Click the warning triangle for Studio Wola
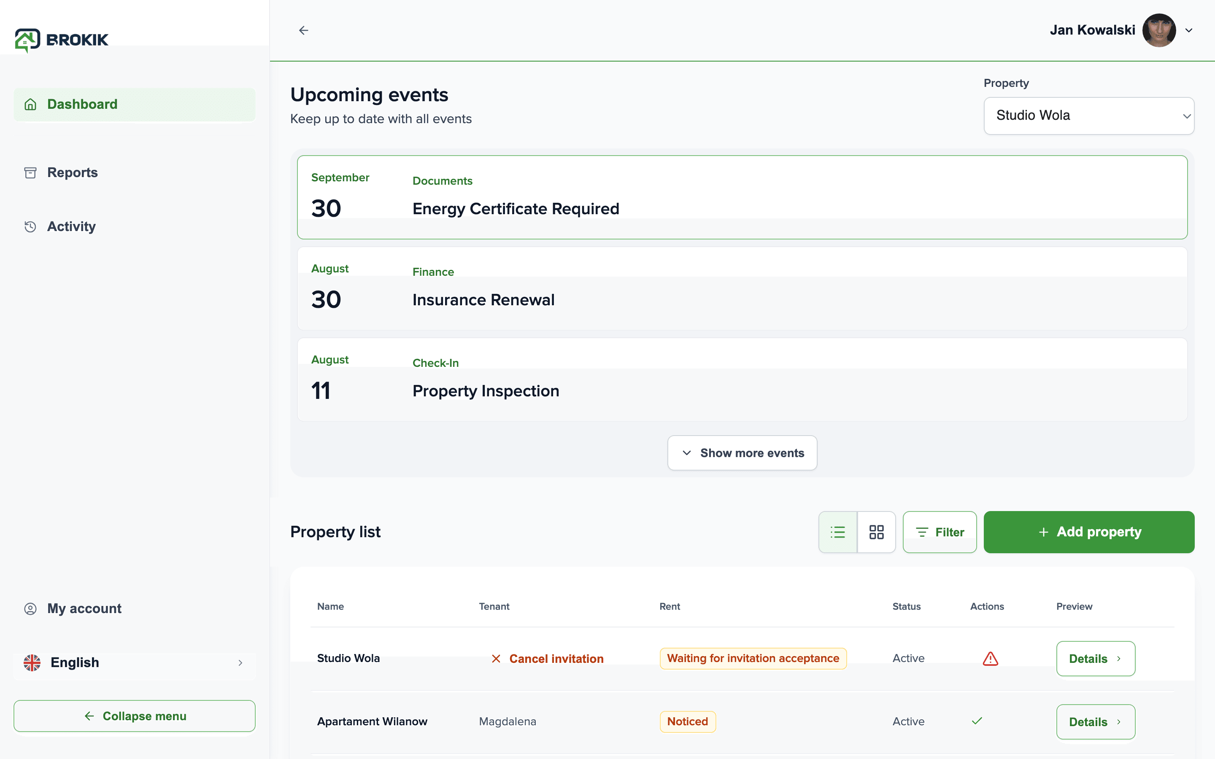This screenshot has height=759, width=1215. tap(990, 659)
